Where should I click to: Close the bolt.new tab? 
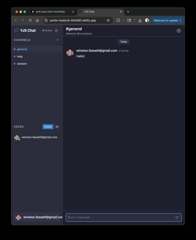(73, 12)
